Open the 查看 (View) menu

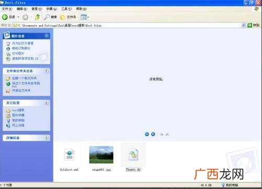[37, 9]
